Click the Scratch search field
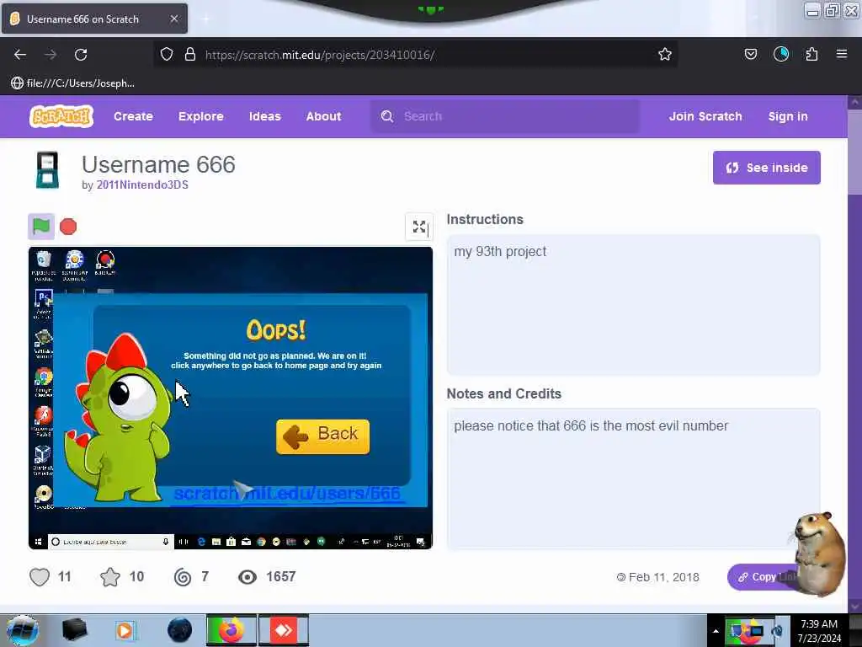This screenshot has width=862, height=647. (505, 116)
